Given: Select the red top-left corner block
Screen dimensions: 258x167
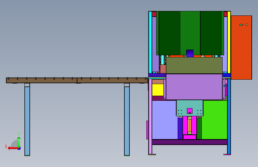Looking at the screenshot, I should [154, 14].
